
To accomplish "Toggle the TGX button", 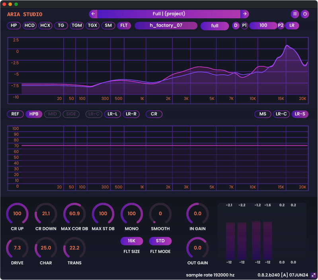I will [92, 25].
